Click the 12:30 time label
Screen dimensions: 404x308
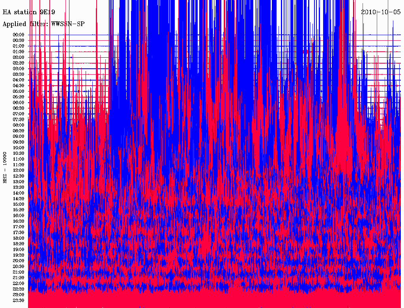19,176
